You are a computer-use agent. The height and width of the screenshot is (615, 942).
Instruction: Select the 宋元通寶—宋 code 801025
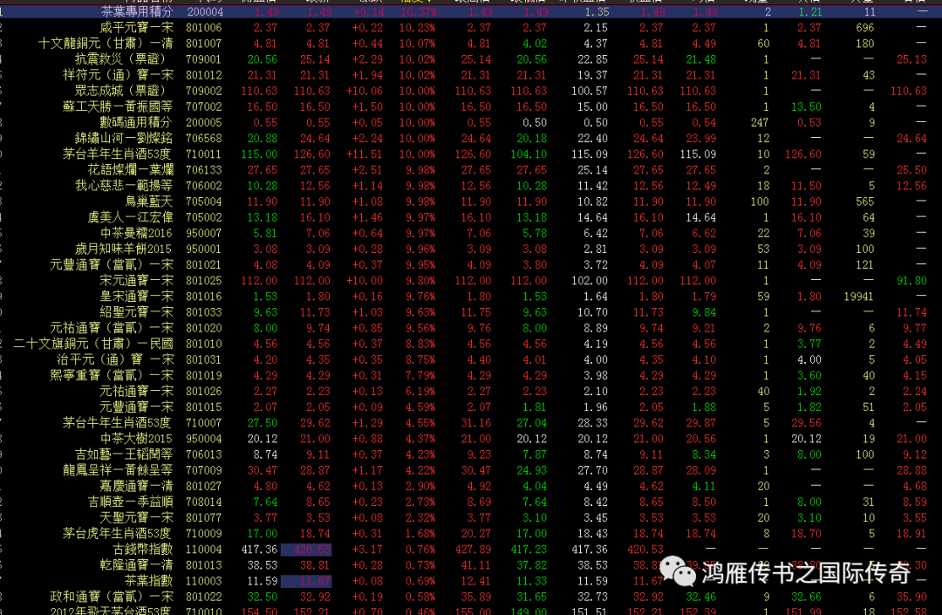204,281
